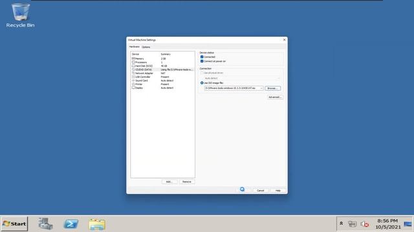
Task: Open the Recycle Bin desktop icon
Action: 20,15
